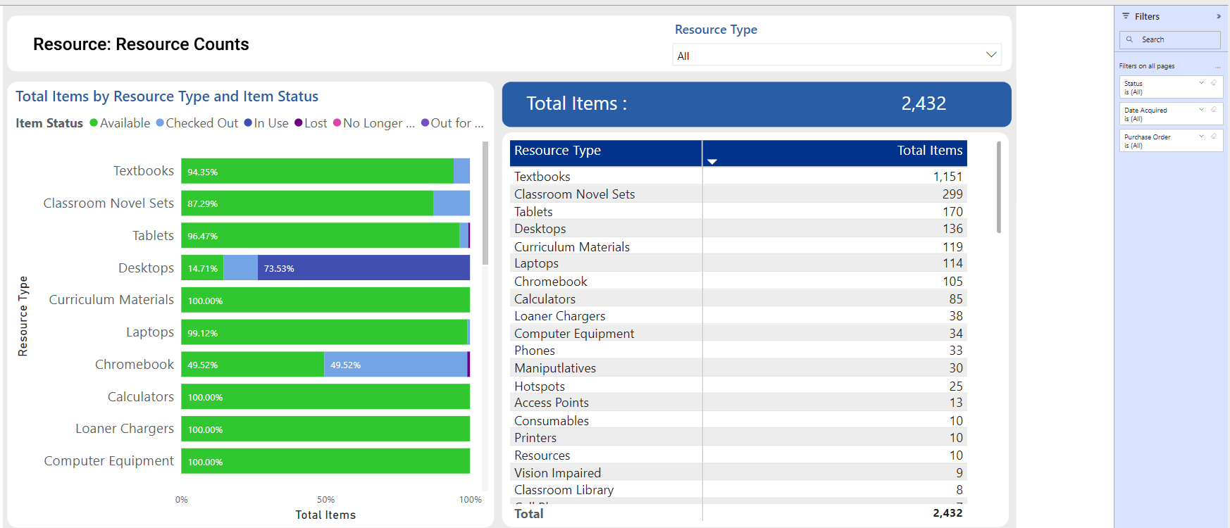Select the Printers row in table
The width and height of the screenshot is (1230, 528).
tap(738, 438)
